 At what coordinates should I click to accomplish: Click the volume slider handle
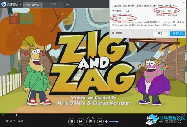117,122
